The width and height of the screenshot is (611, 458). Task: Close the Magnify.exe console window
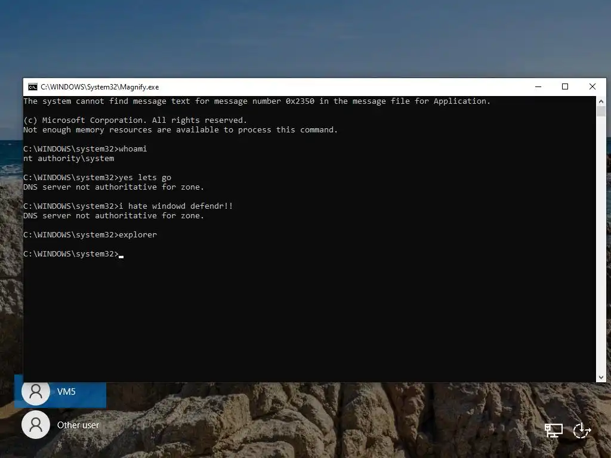[593, 87]
